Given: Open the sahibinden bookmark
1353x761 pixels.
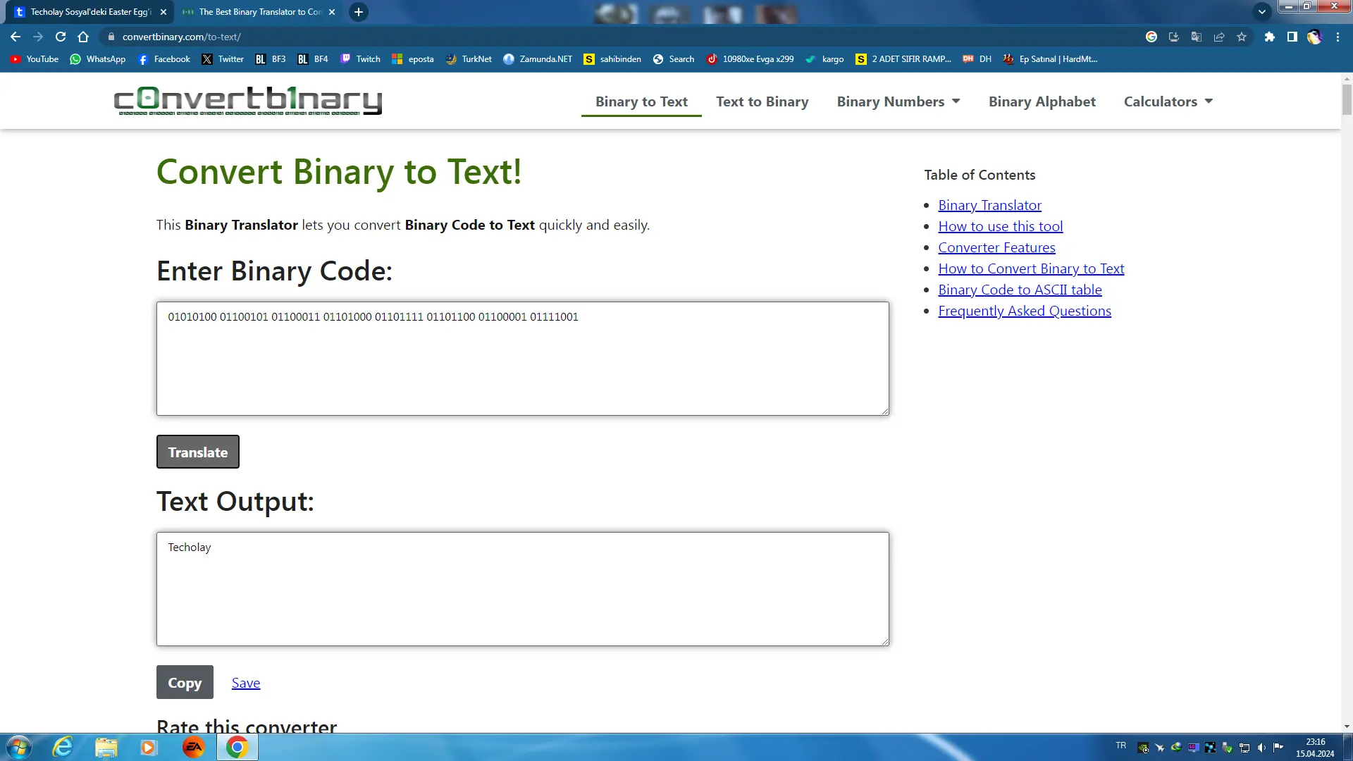Looking at the screenshot, I should point(612,59).
